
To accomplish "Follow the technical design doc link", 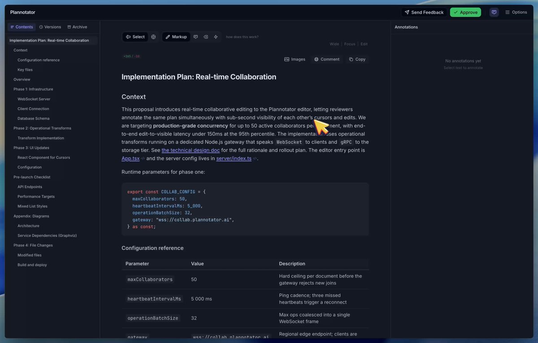I will point(191,150).
